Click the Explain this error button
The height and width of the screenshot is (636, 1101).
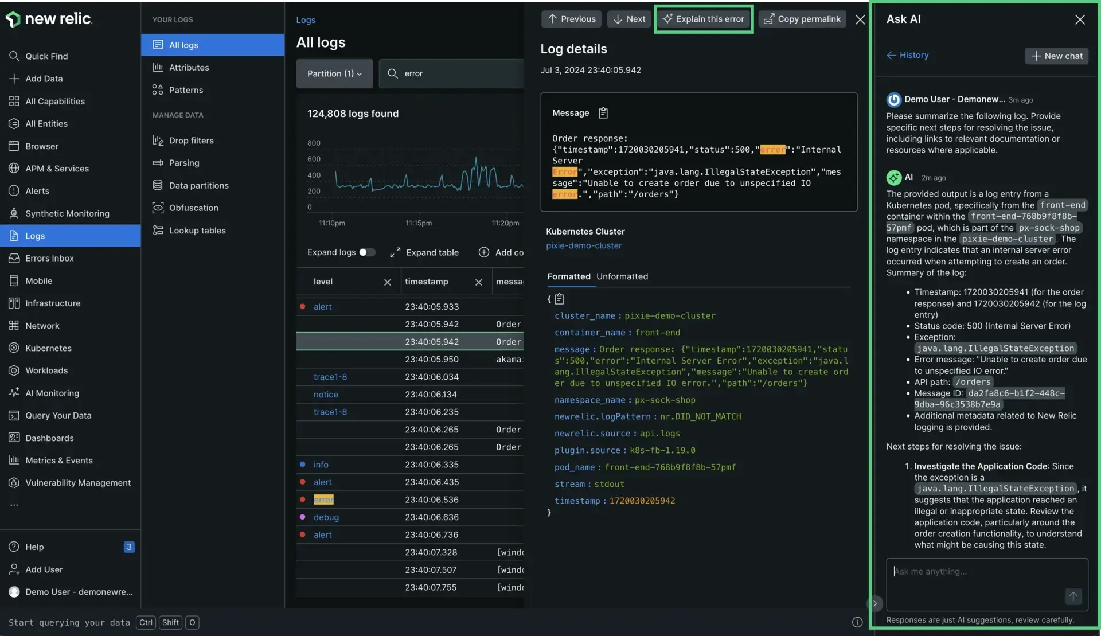coord(703,19)
